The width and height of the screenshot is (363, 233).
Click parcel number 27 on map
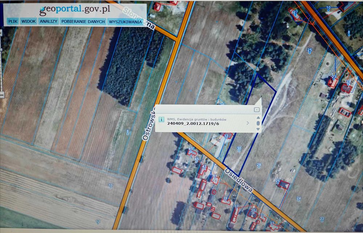(295, 12)
